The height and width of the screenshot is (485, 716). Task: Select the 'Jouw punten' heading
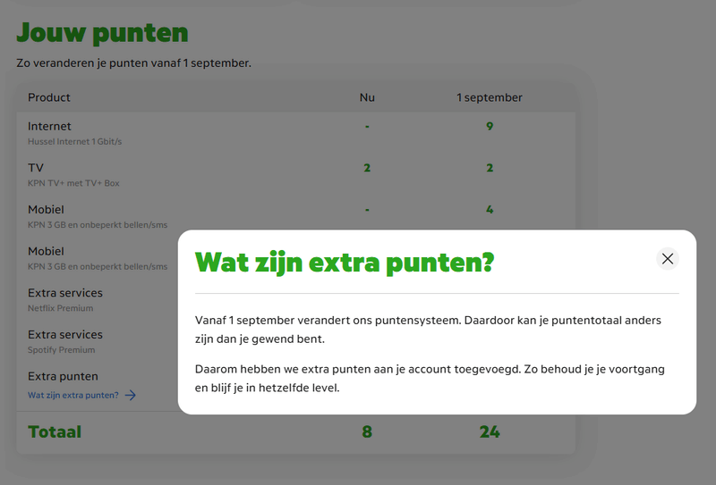coord(102,33)
